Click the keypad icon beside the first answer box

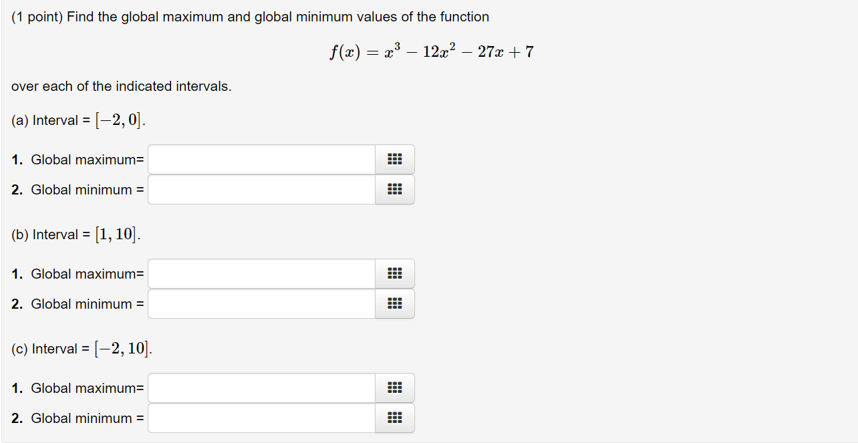(394, 159)
